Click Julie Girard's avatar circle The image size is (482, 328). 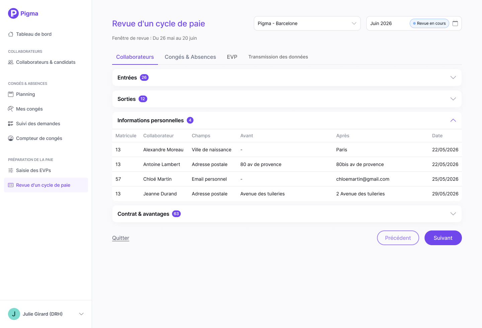tap(14, 314)
